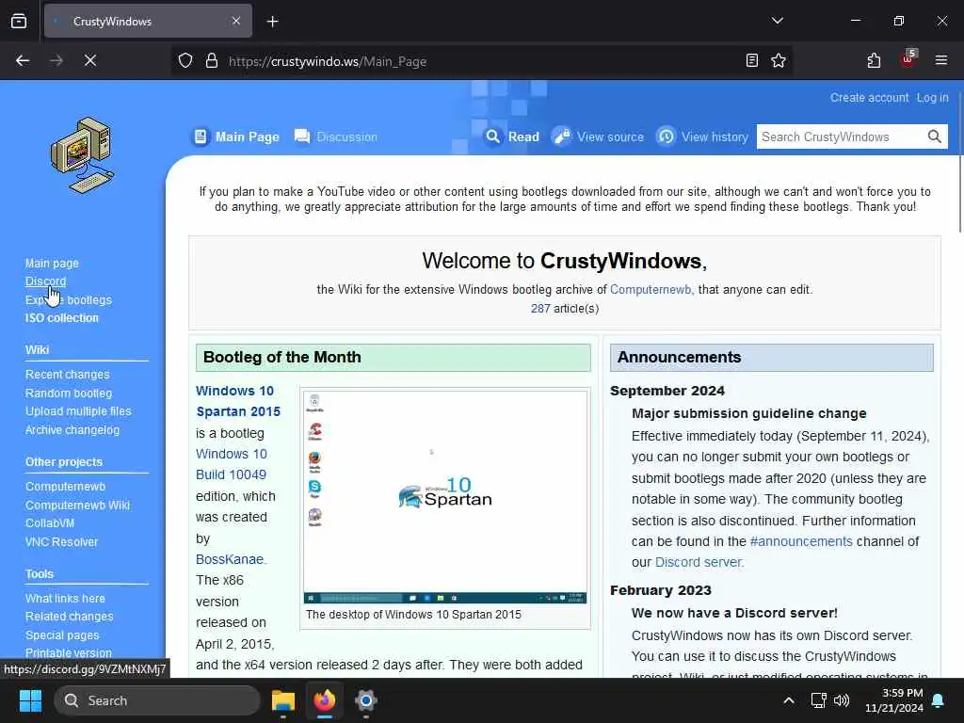The height and width of the screenshot is (723, 964).
Task: Click the taskbar Search box
Action: point(157,700)
